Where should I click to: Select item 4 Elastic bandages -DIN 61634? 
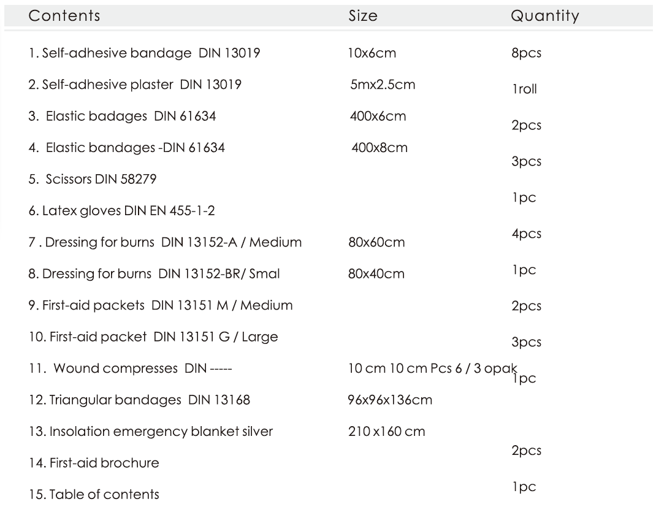[127, 148]
